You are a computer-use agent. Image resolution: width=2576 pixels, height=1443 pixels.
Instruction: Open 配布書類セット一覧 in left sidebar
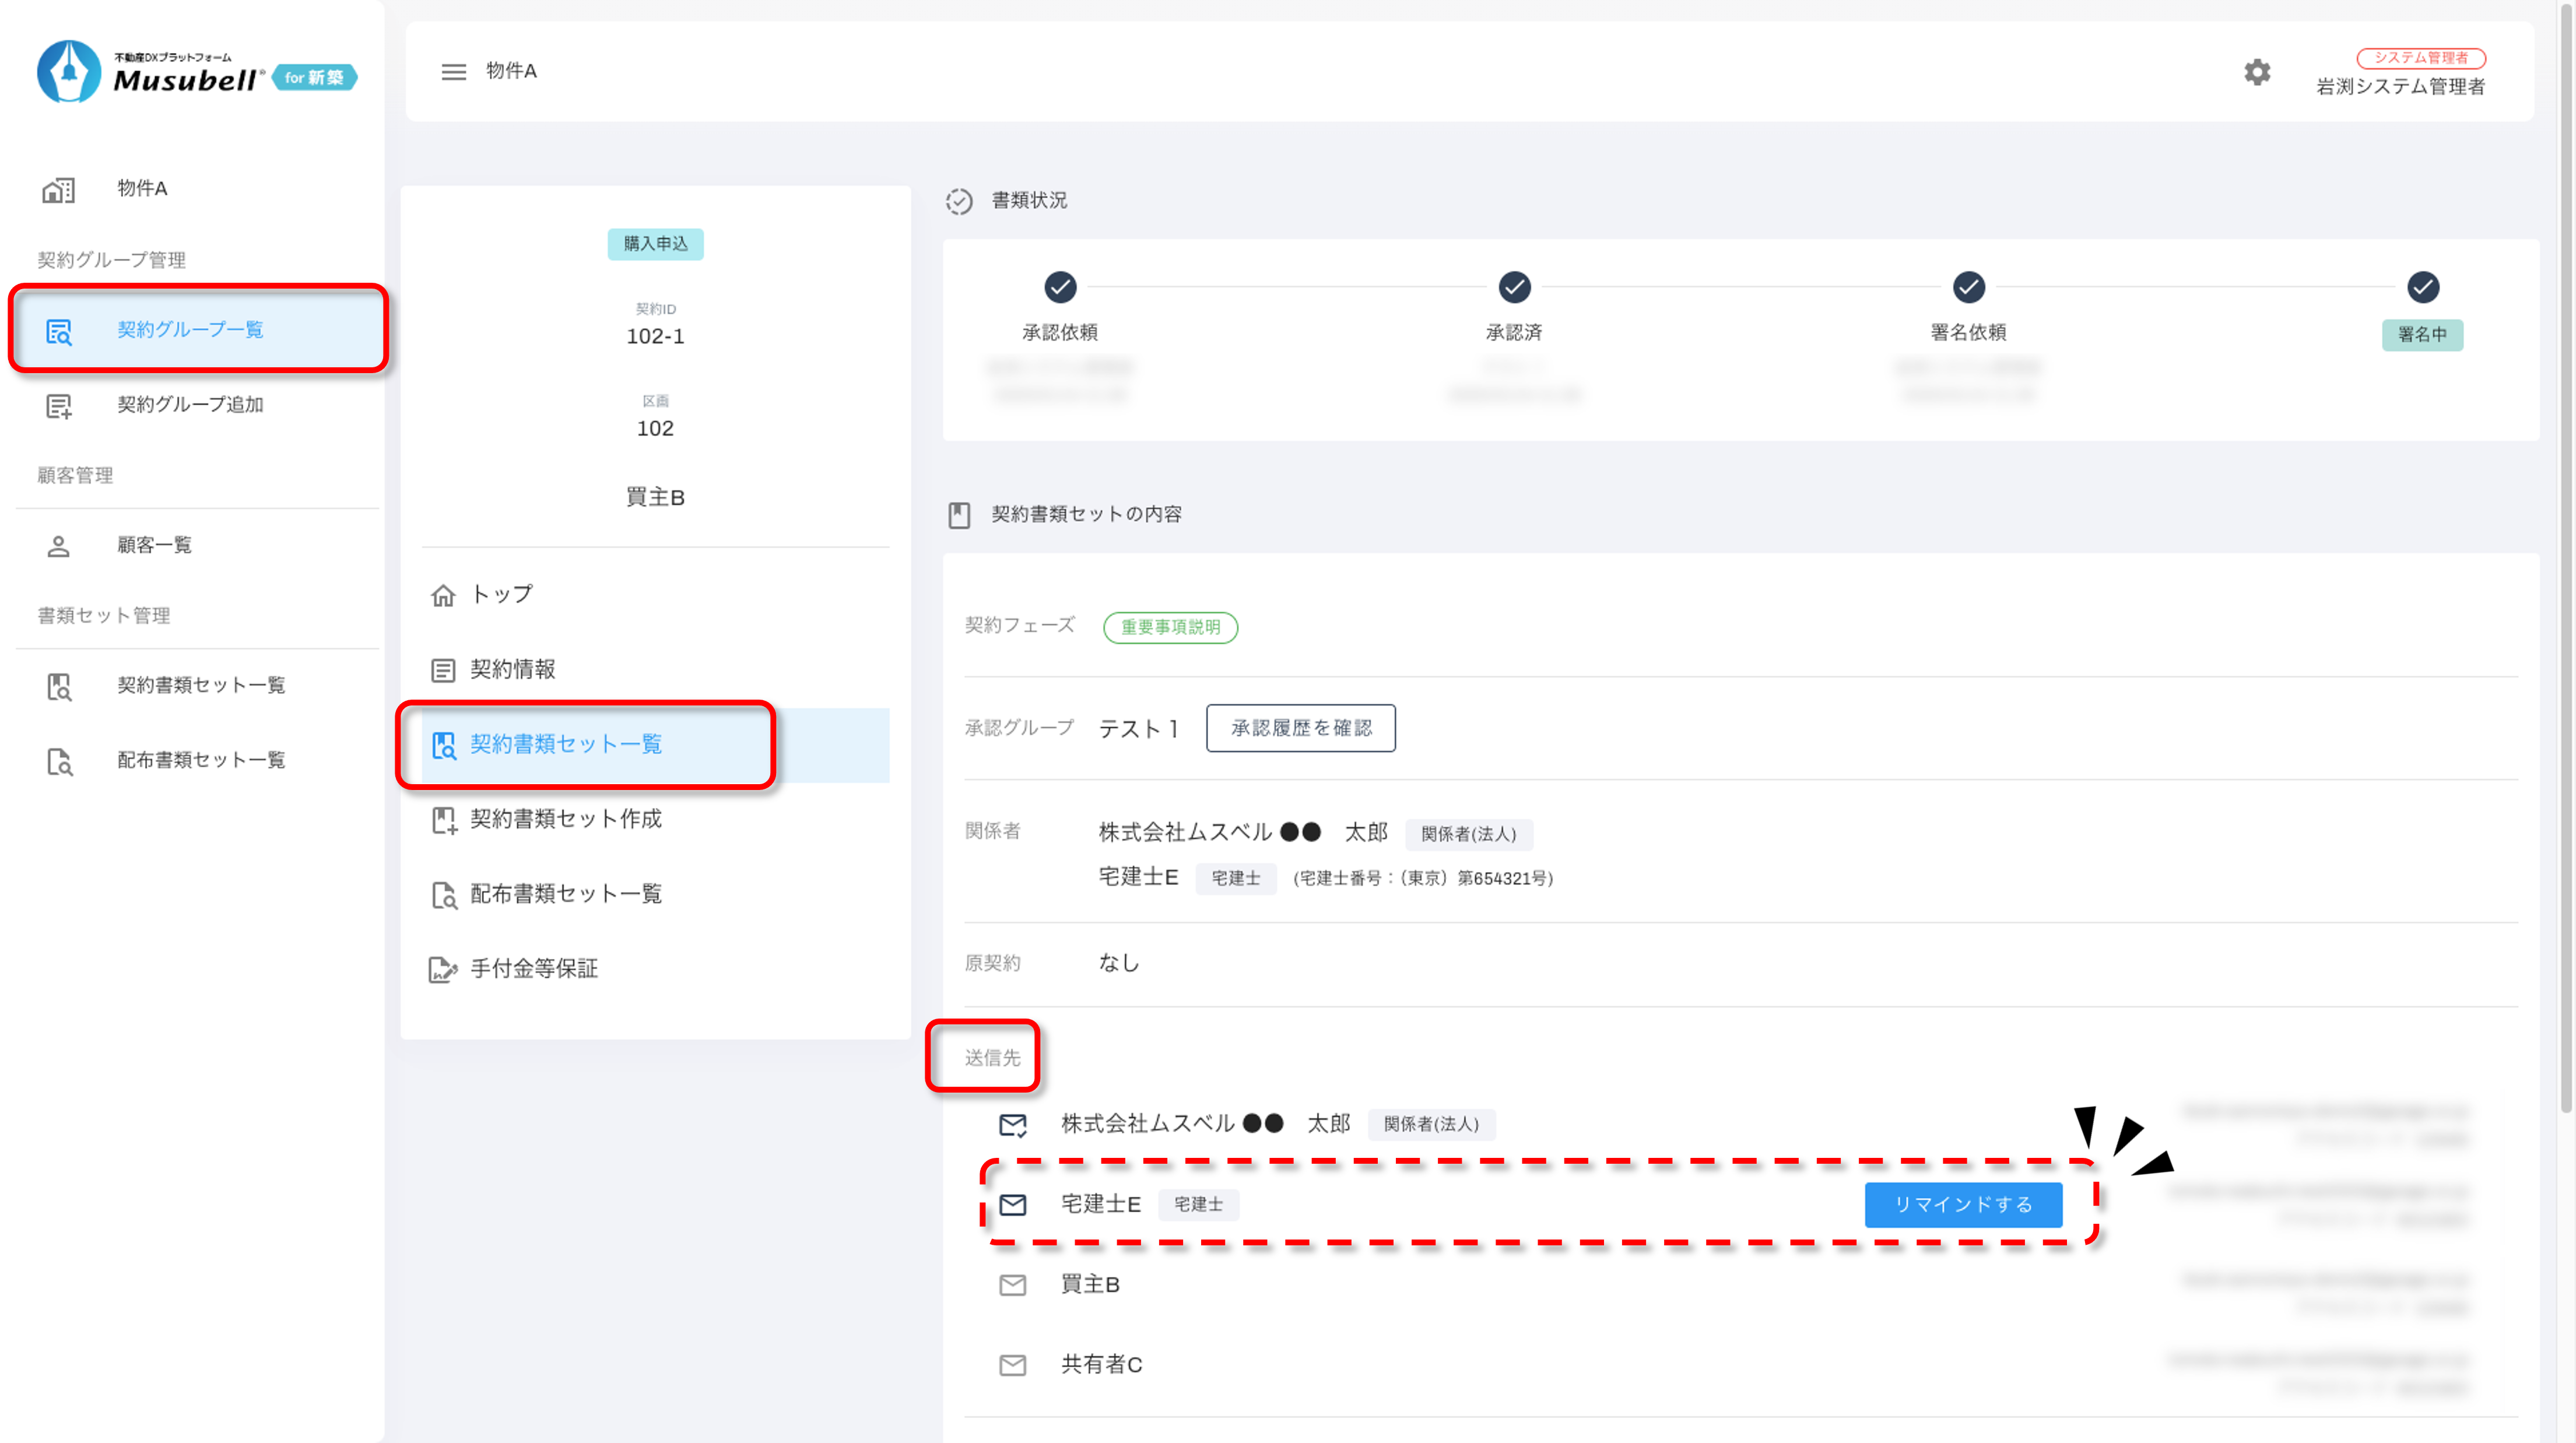tap(200, 760)
